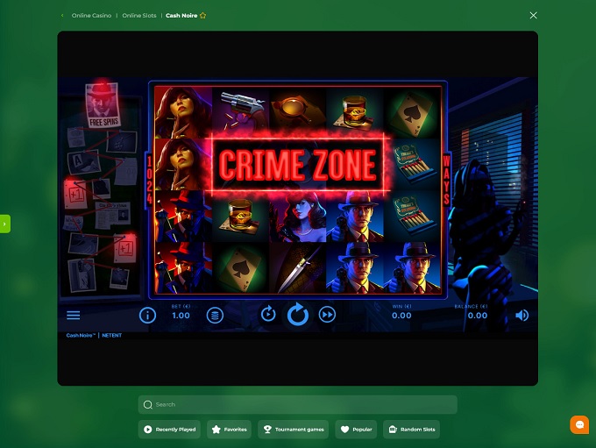Navigate to Online Slots breadcrumb

139,16
